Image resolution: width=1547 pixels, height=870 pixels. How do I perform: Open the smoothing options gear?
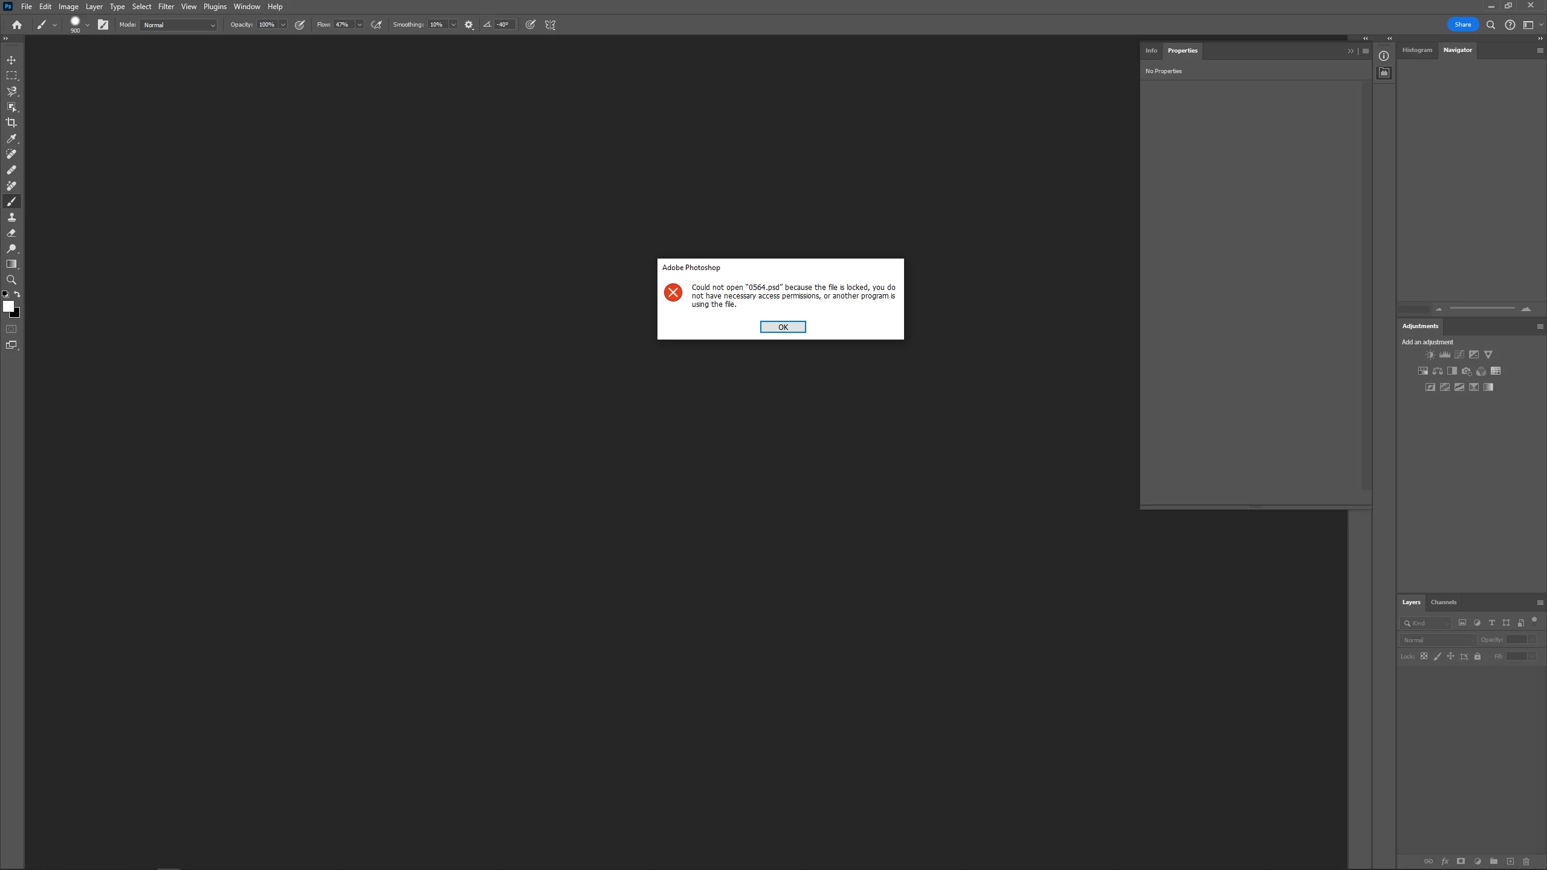469,25
